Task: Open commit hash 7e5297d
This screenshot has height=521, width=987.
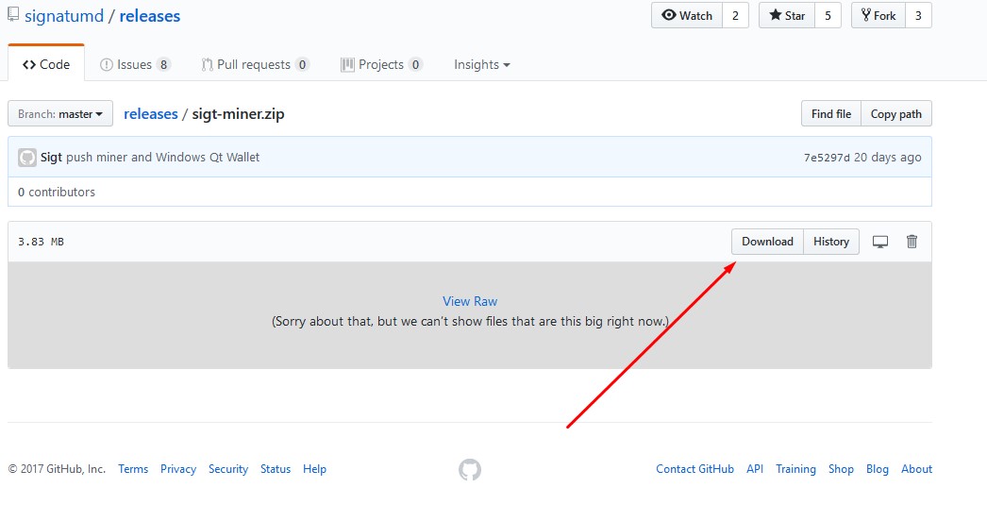Action: click(x=827, y=158)
